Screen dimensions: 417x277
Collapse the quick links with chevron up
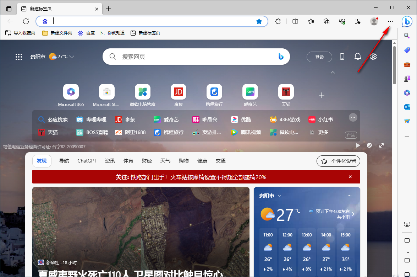[x=333, y=73]
